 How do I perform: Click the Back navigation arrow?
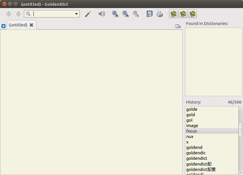pos(8,13)
